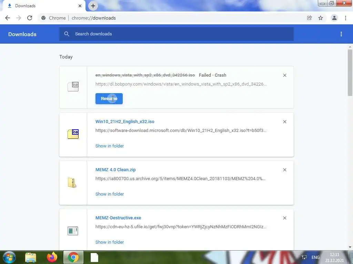Open Chrome's main three-dot menu
The width and height of the screenshot is (353, 264).
[x=345, y=18]
